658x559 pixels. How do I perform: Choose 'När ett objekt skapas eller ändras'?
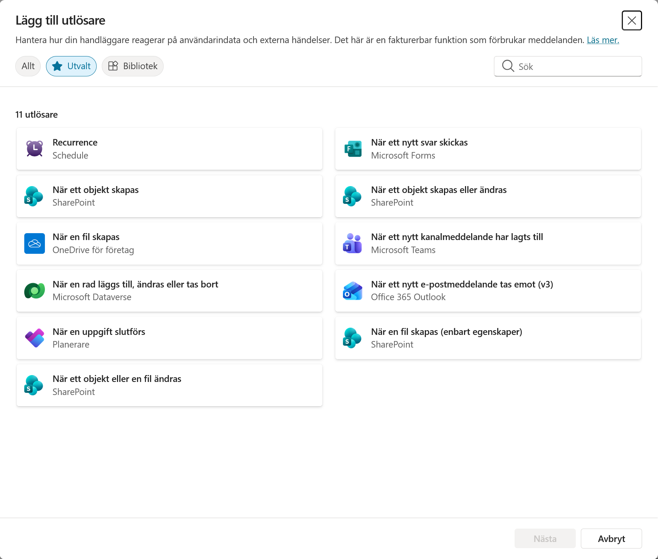coord(488,196)
